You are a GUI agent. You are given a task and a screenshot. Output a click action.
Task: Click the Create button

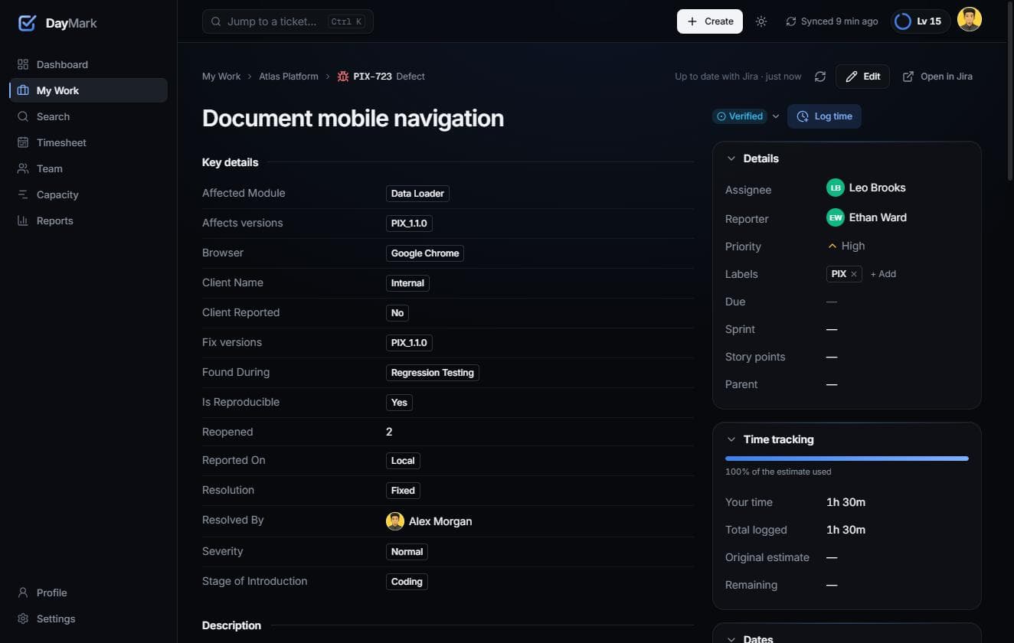click(710, 21)
